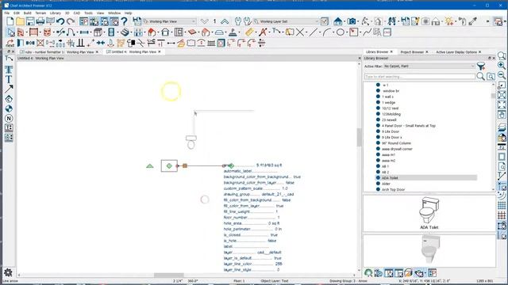Open the CAD menu
This screenshot has width=508, height=285.
tap(77, 13)
